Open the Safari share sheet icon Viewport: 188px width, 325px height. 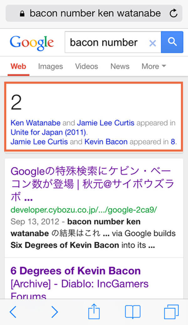point(94,311)
